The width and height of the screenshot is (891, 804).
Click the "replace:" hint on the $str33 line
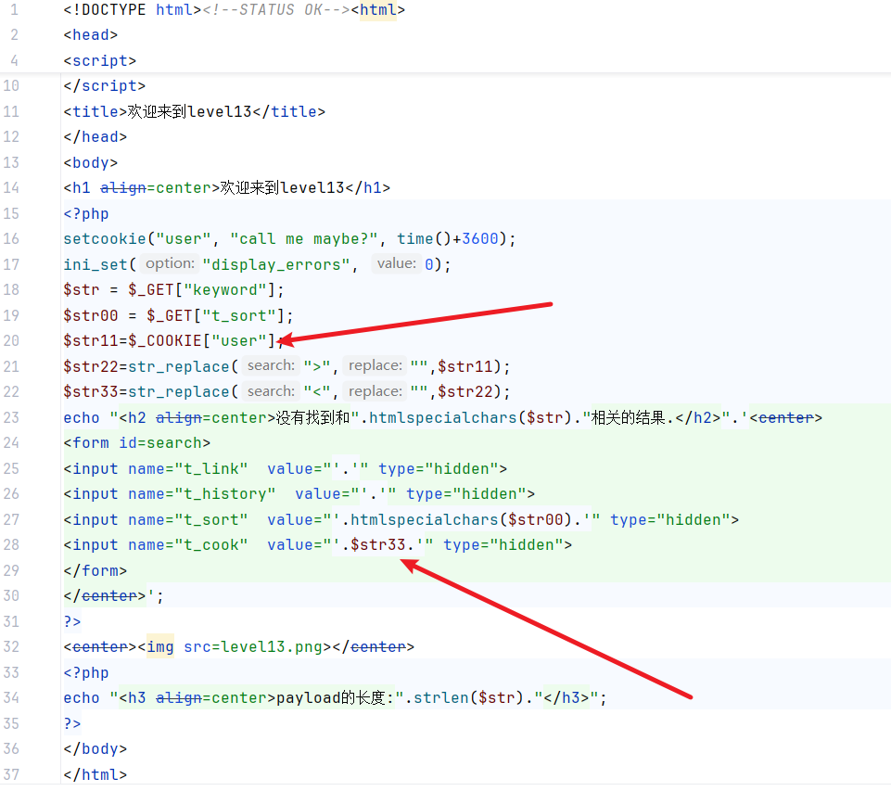coord(375,391)
